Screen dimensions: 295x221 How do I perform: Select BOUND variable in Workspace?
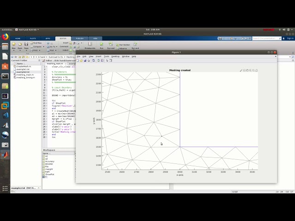click(49, 164)
